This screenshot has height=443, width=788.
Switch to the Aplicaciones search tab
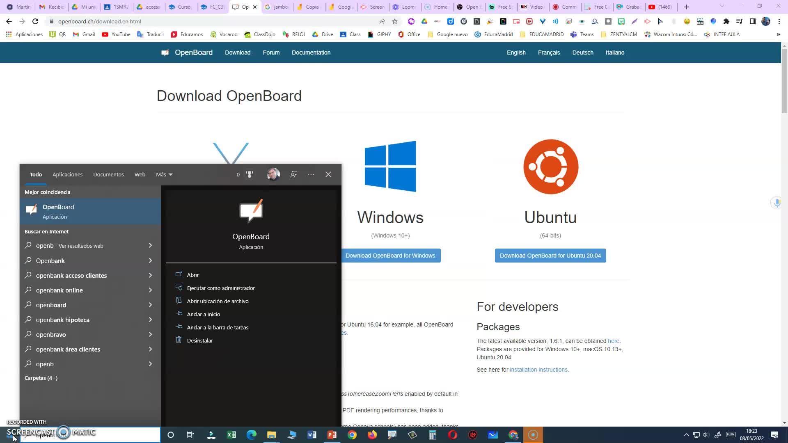(67, 174)
